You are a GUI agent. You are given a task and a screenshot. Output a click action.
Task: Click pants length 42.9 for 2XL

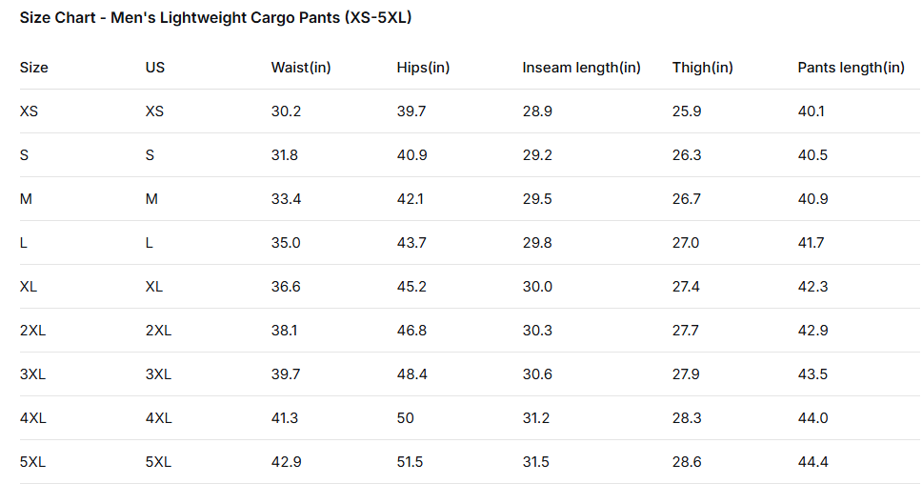tap(813, 331)
